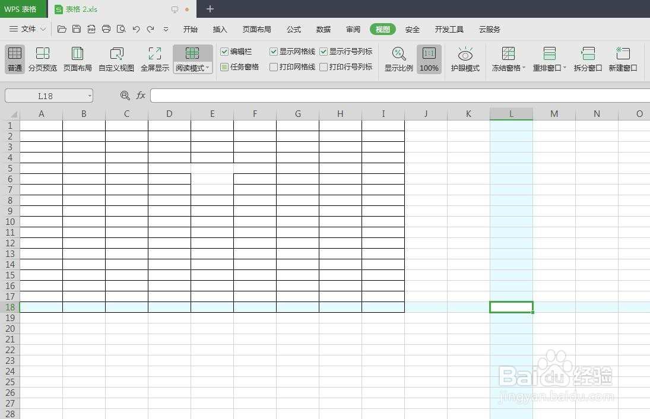Check Print Row/Column Headers (打印行号列标)

tap(324, 66)
